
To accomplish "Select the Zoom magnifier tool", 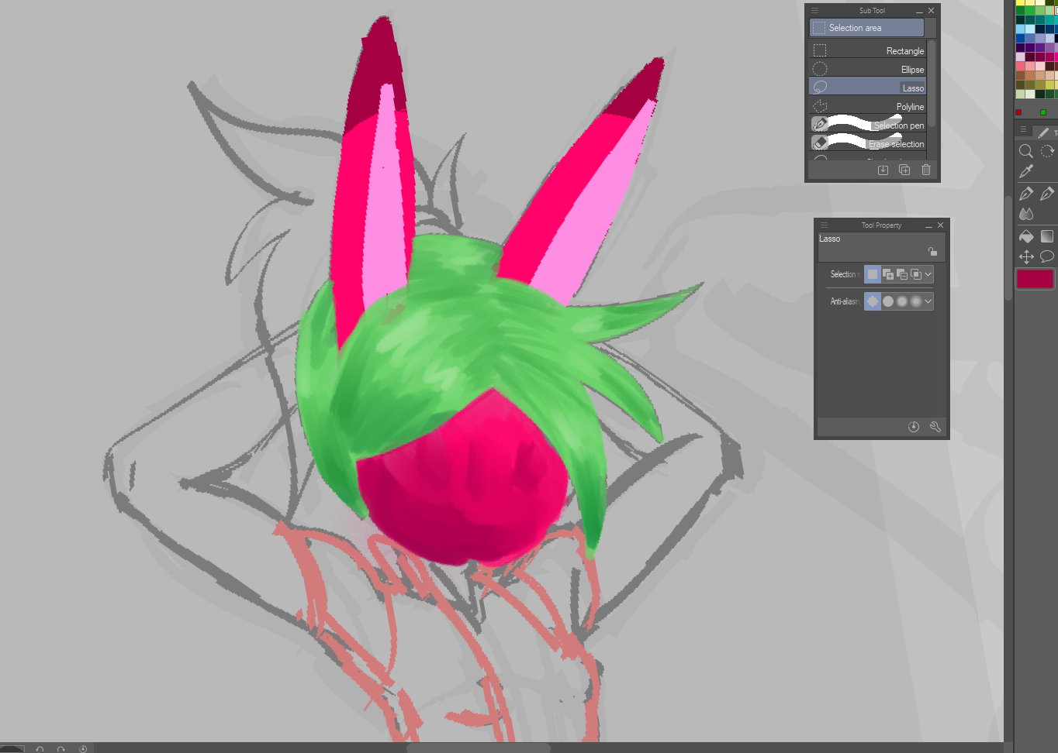I will point(1025,151).
